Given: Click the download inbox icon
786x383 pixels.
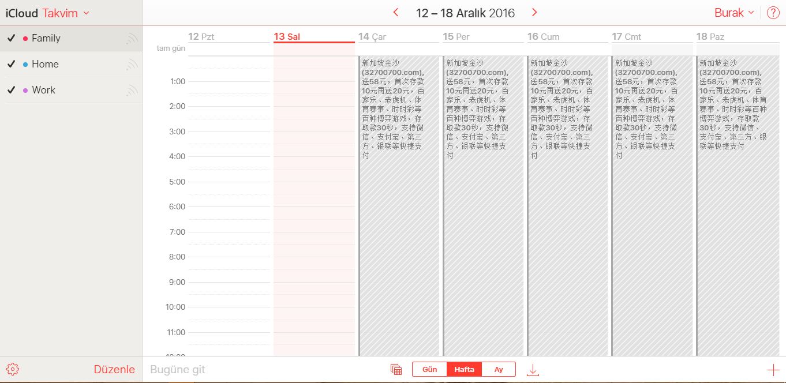Looking at the screenshot, I should [533, 370].
